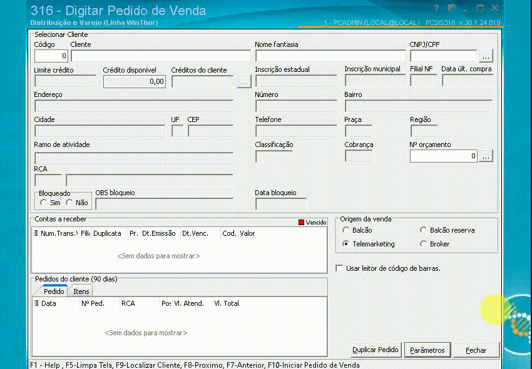Choose Balcão as sale origin
This screenshot has width=532, height=369.
pyautogui.click(x=345, y=230)
